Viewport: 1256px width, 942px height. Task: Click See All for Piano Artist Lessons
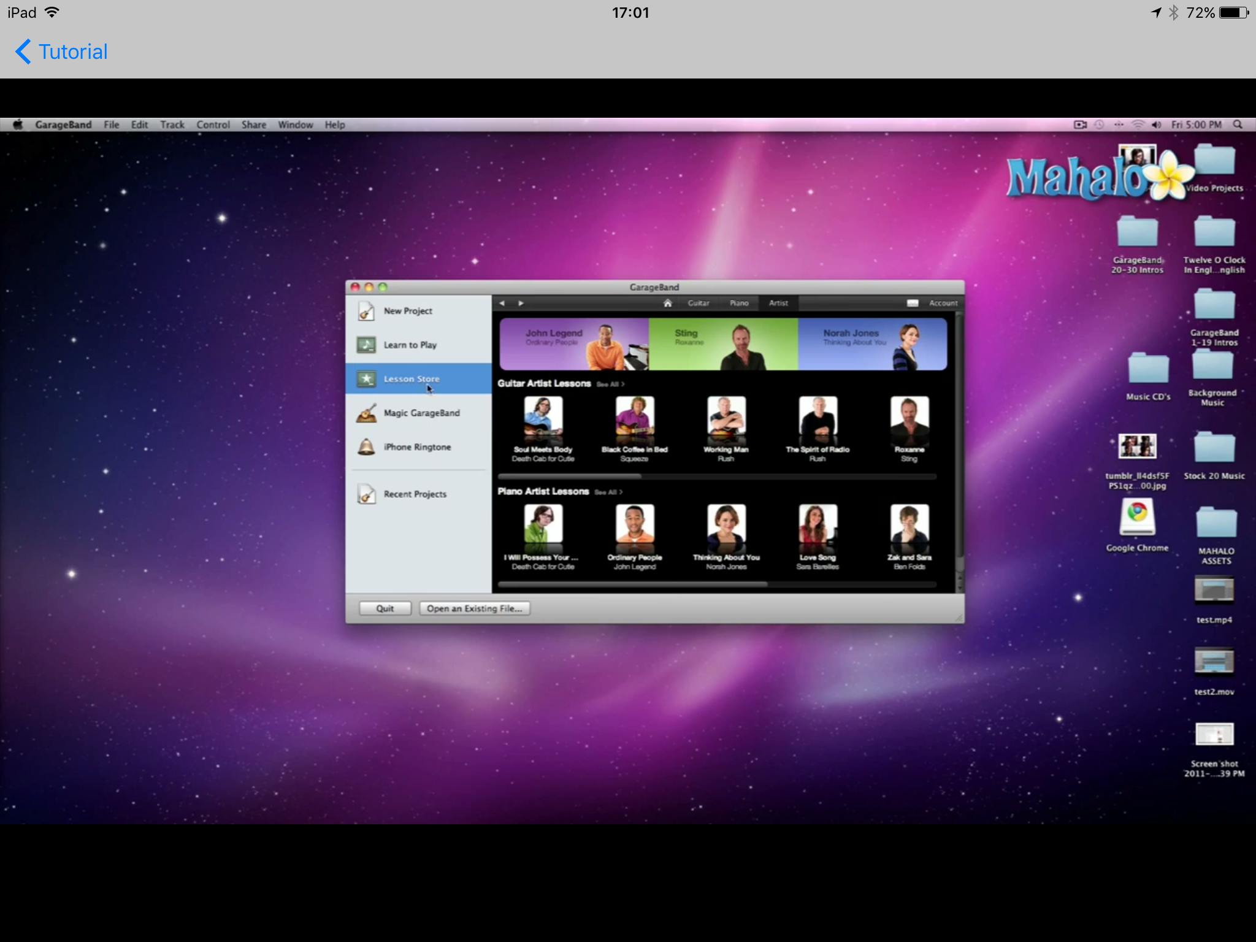click(x=608, y=492)
